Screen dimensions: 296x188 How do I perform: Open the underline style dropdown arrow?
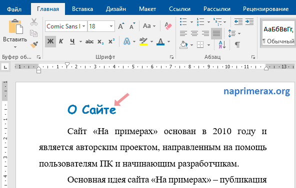[x=80, y=41]
